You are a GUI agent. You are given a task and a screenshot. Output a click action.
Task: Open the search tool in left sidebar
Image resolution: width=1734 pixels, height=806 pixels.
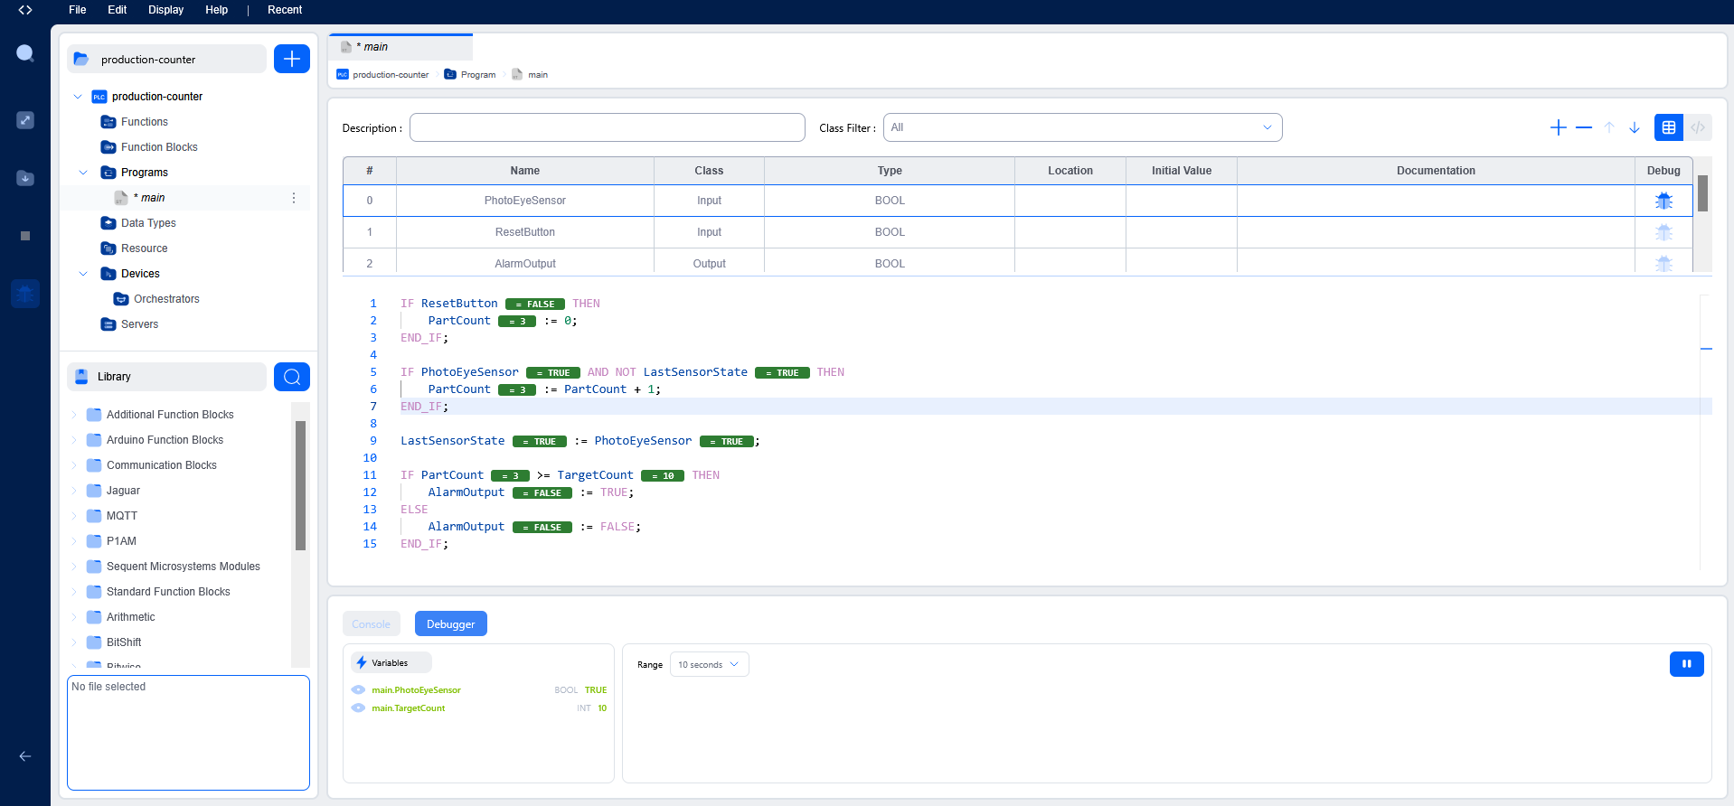tap(25, 53)
